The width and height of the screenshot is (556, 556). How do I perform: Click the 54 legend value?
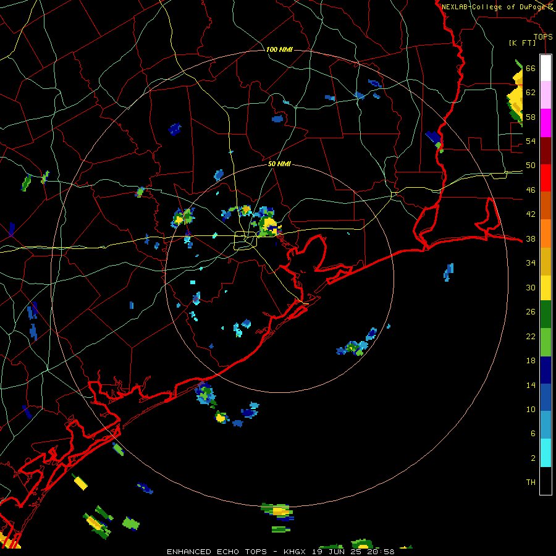tap(531, 141)
